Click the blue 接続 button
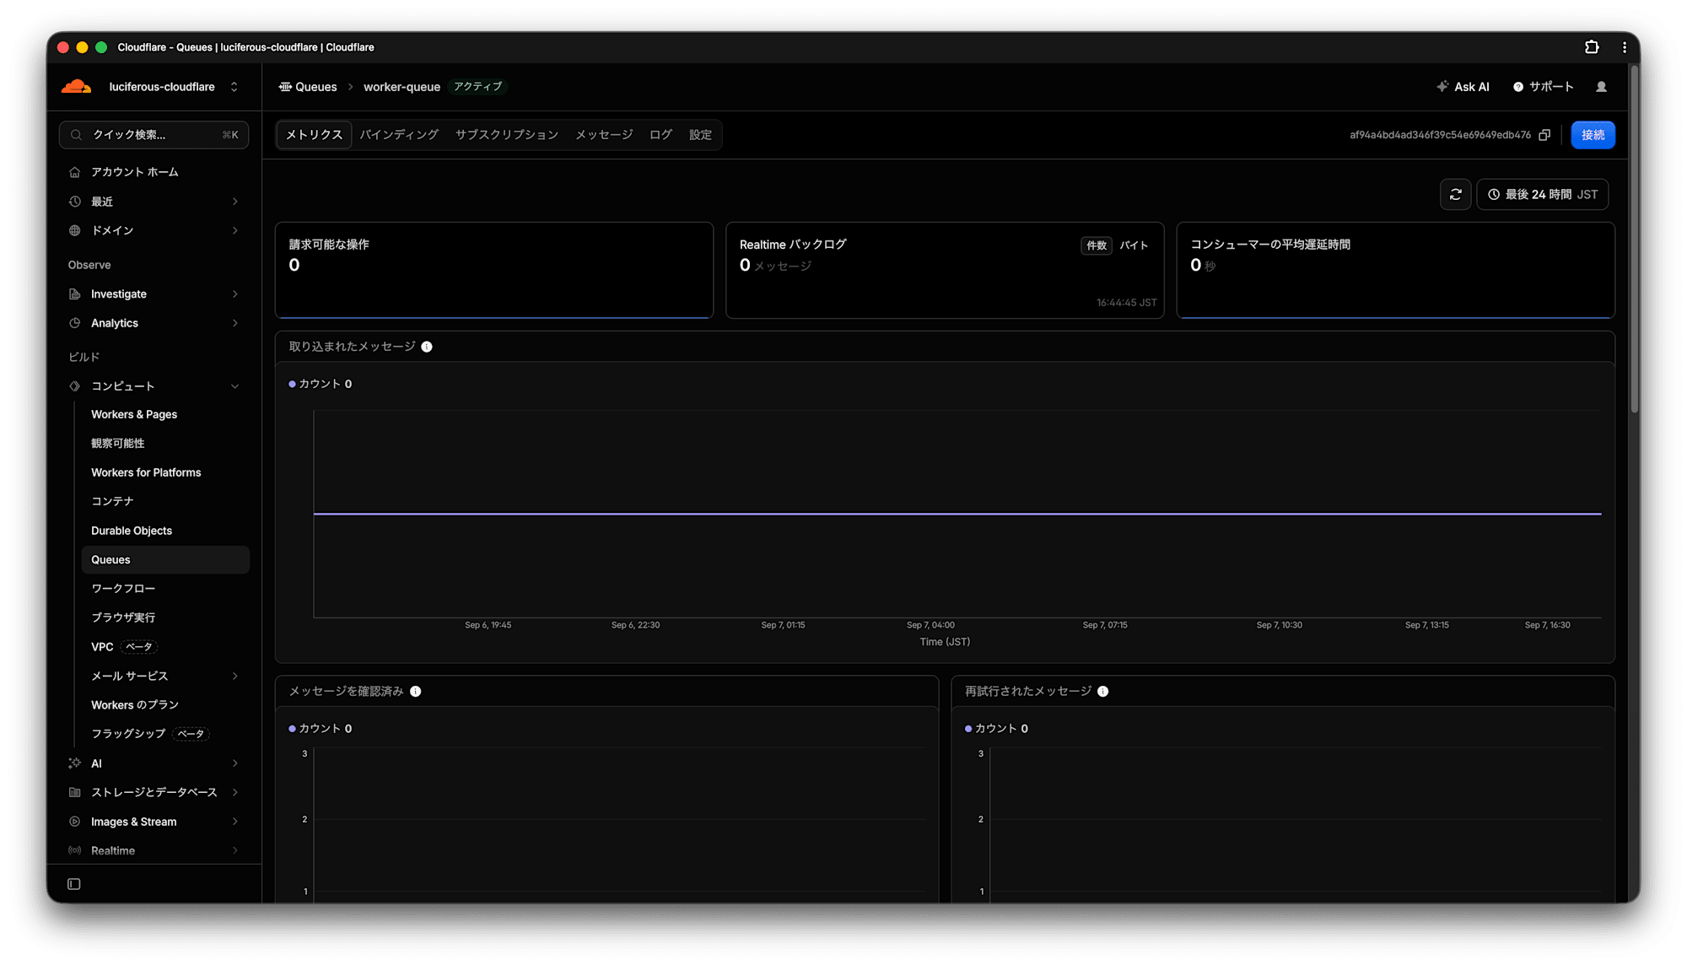Viewport: 1687px width, 965px height. click(1593, 135)
